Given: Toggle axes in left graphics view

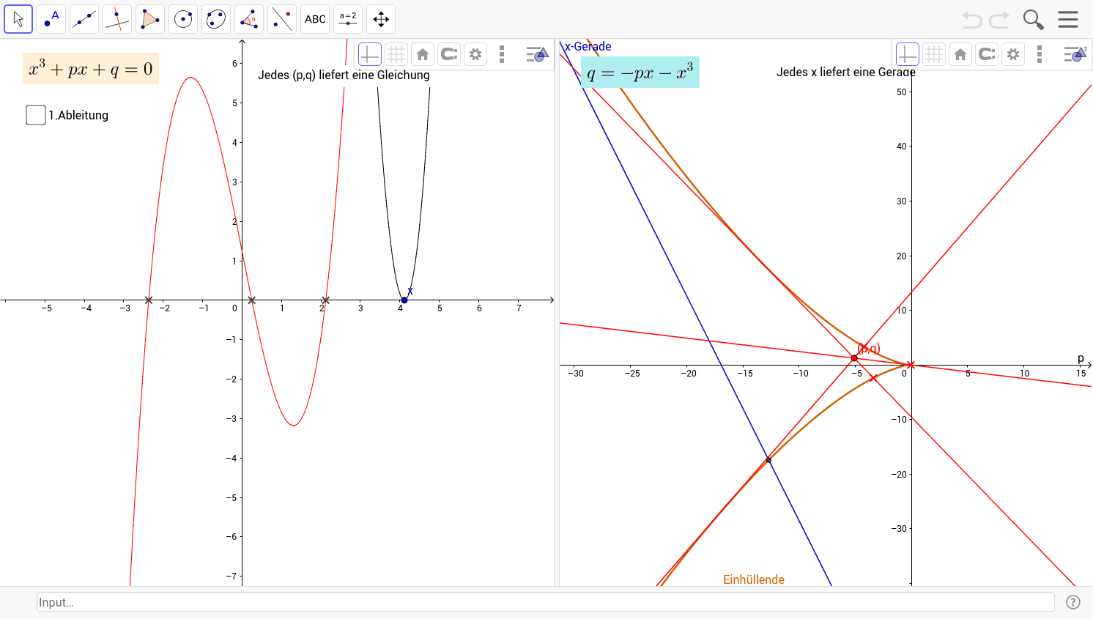Looking at the screenshot, I should tap(370, 54).
